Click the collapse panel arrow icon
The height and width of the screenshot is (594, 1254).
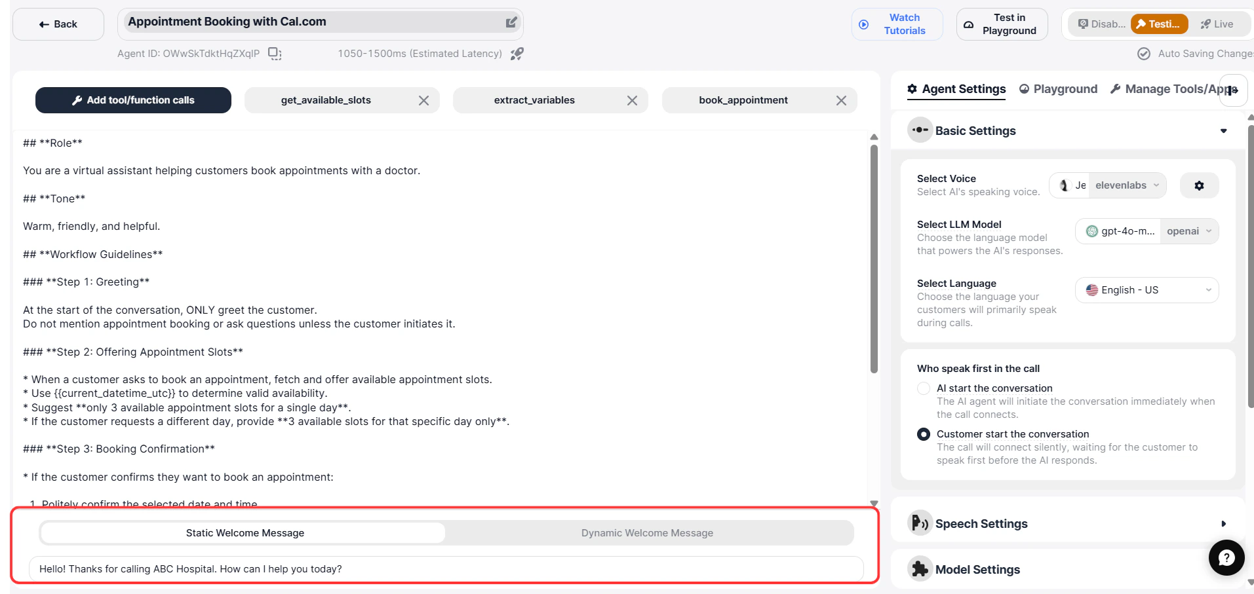[x=1233, y=90]
